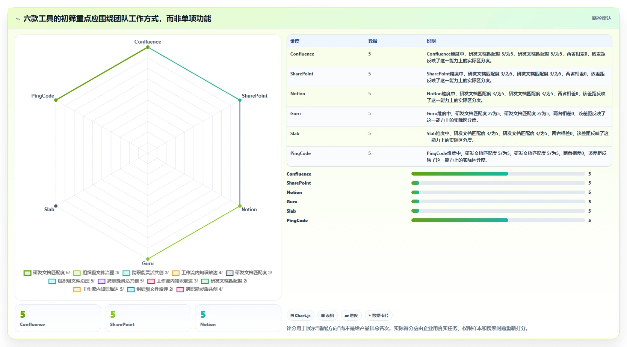Click the Notion data point on the radar
This screenshot has height=347, width=627.
coord(240,206)
